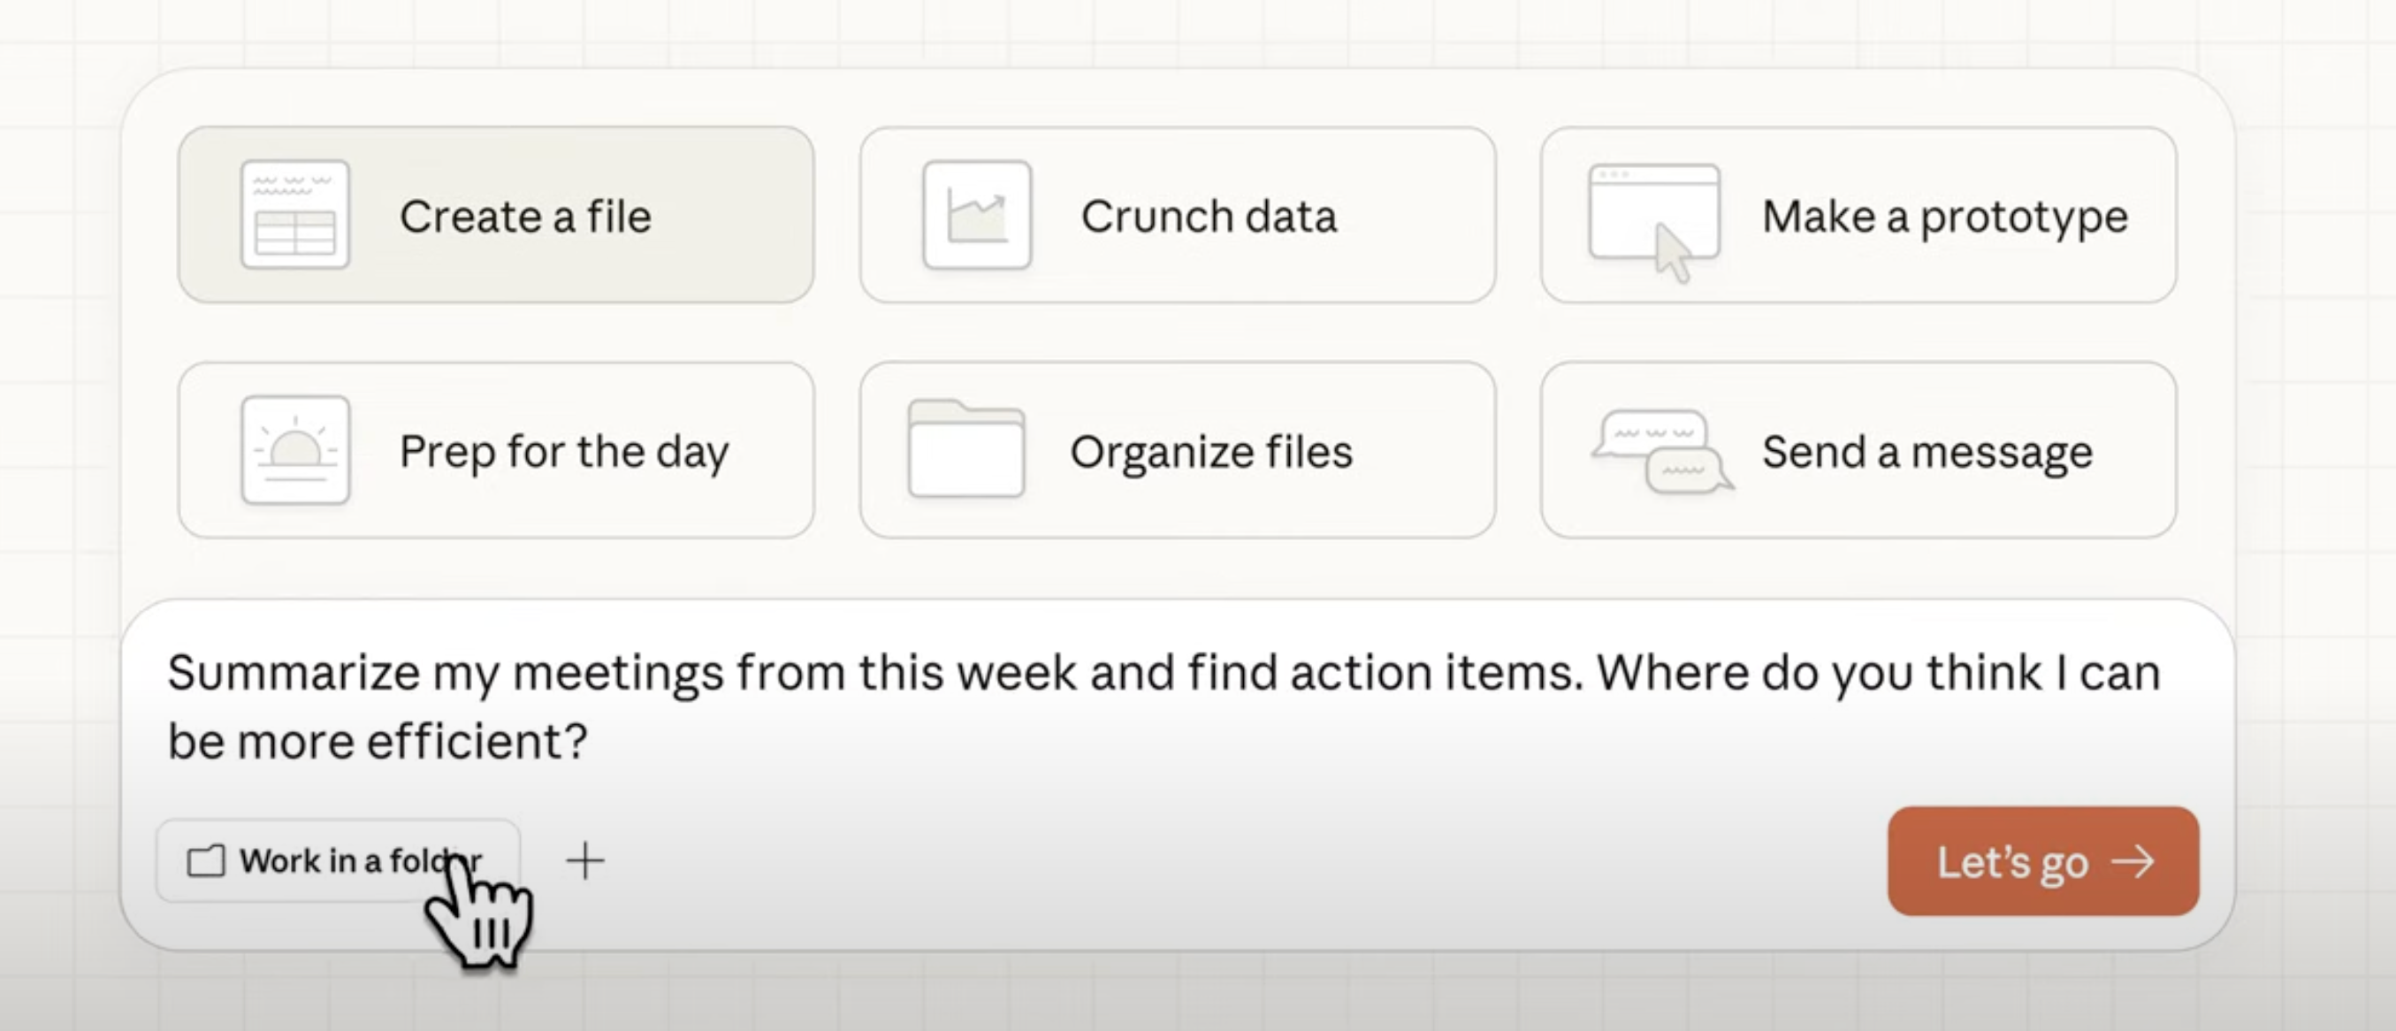The height and width of the screenshot is (1031, 2396).
Task: Place cursor after "efficient?" in the prompt
Action: coord(591,742)
